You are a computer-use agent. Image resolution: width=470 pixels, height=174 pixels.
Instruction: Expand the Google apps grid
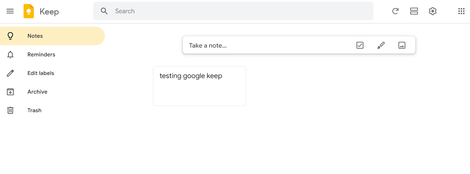coord(461,11)
